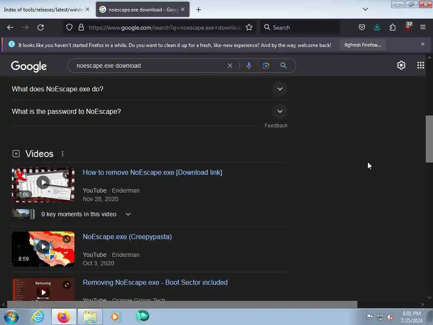Image resolution: width=433 pixels, height=325 pixels.
Task: Clear the Google search query
Action: coord(230,66)
